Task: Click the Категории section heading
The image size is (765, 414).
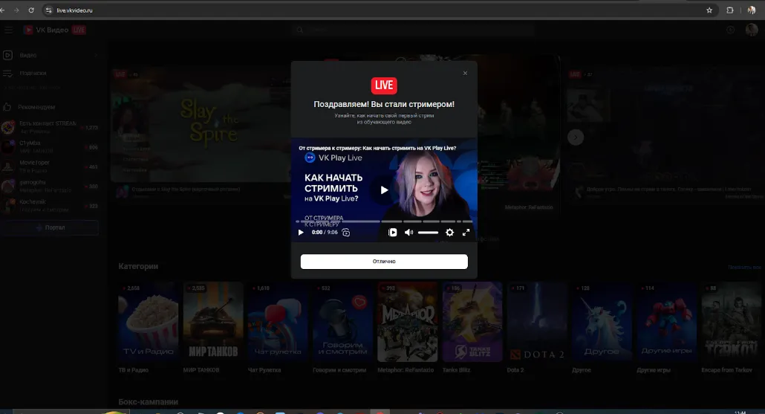Action: [138, 266]
